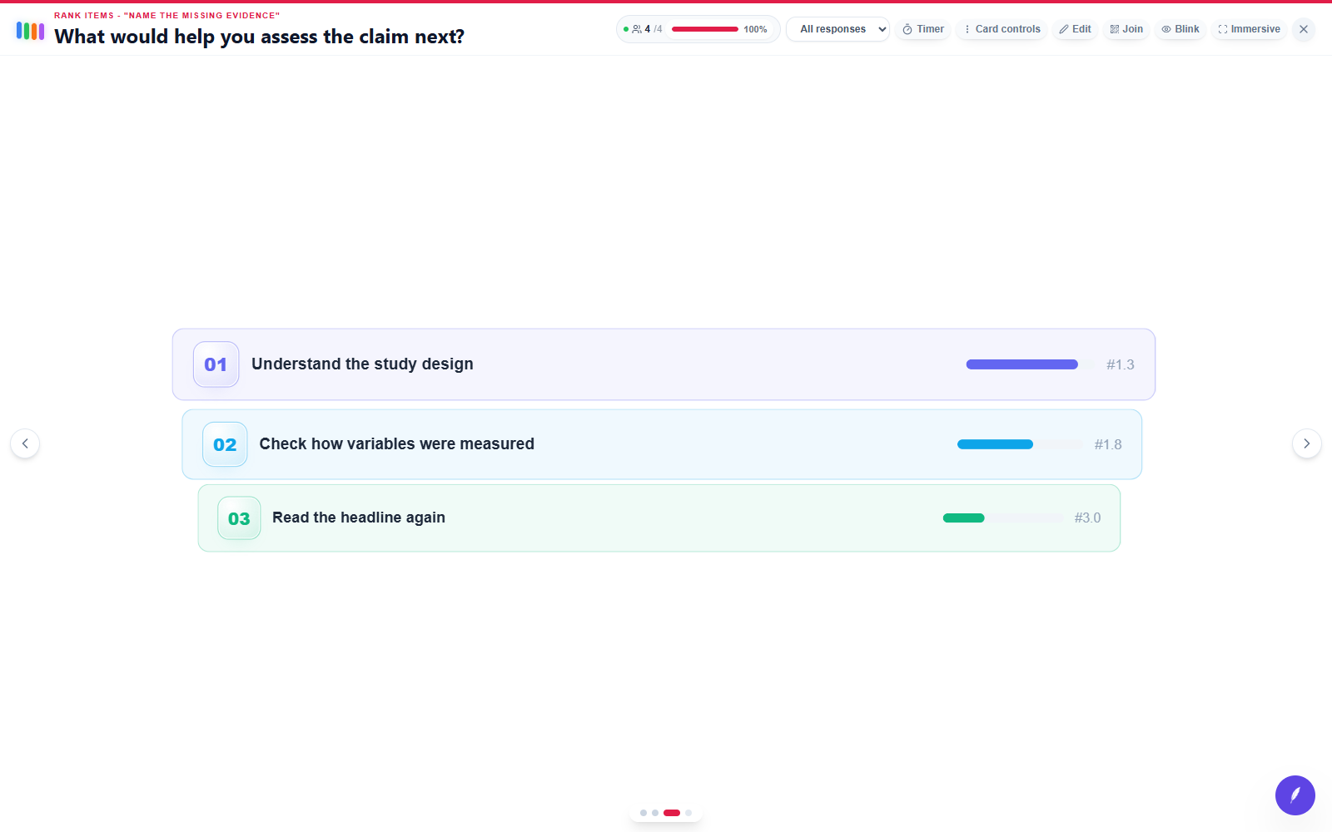Viewport: 1332px width, 832px height.
Task: Click the 03 rank badge
Action: click(x=239, y=518)
